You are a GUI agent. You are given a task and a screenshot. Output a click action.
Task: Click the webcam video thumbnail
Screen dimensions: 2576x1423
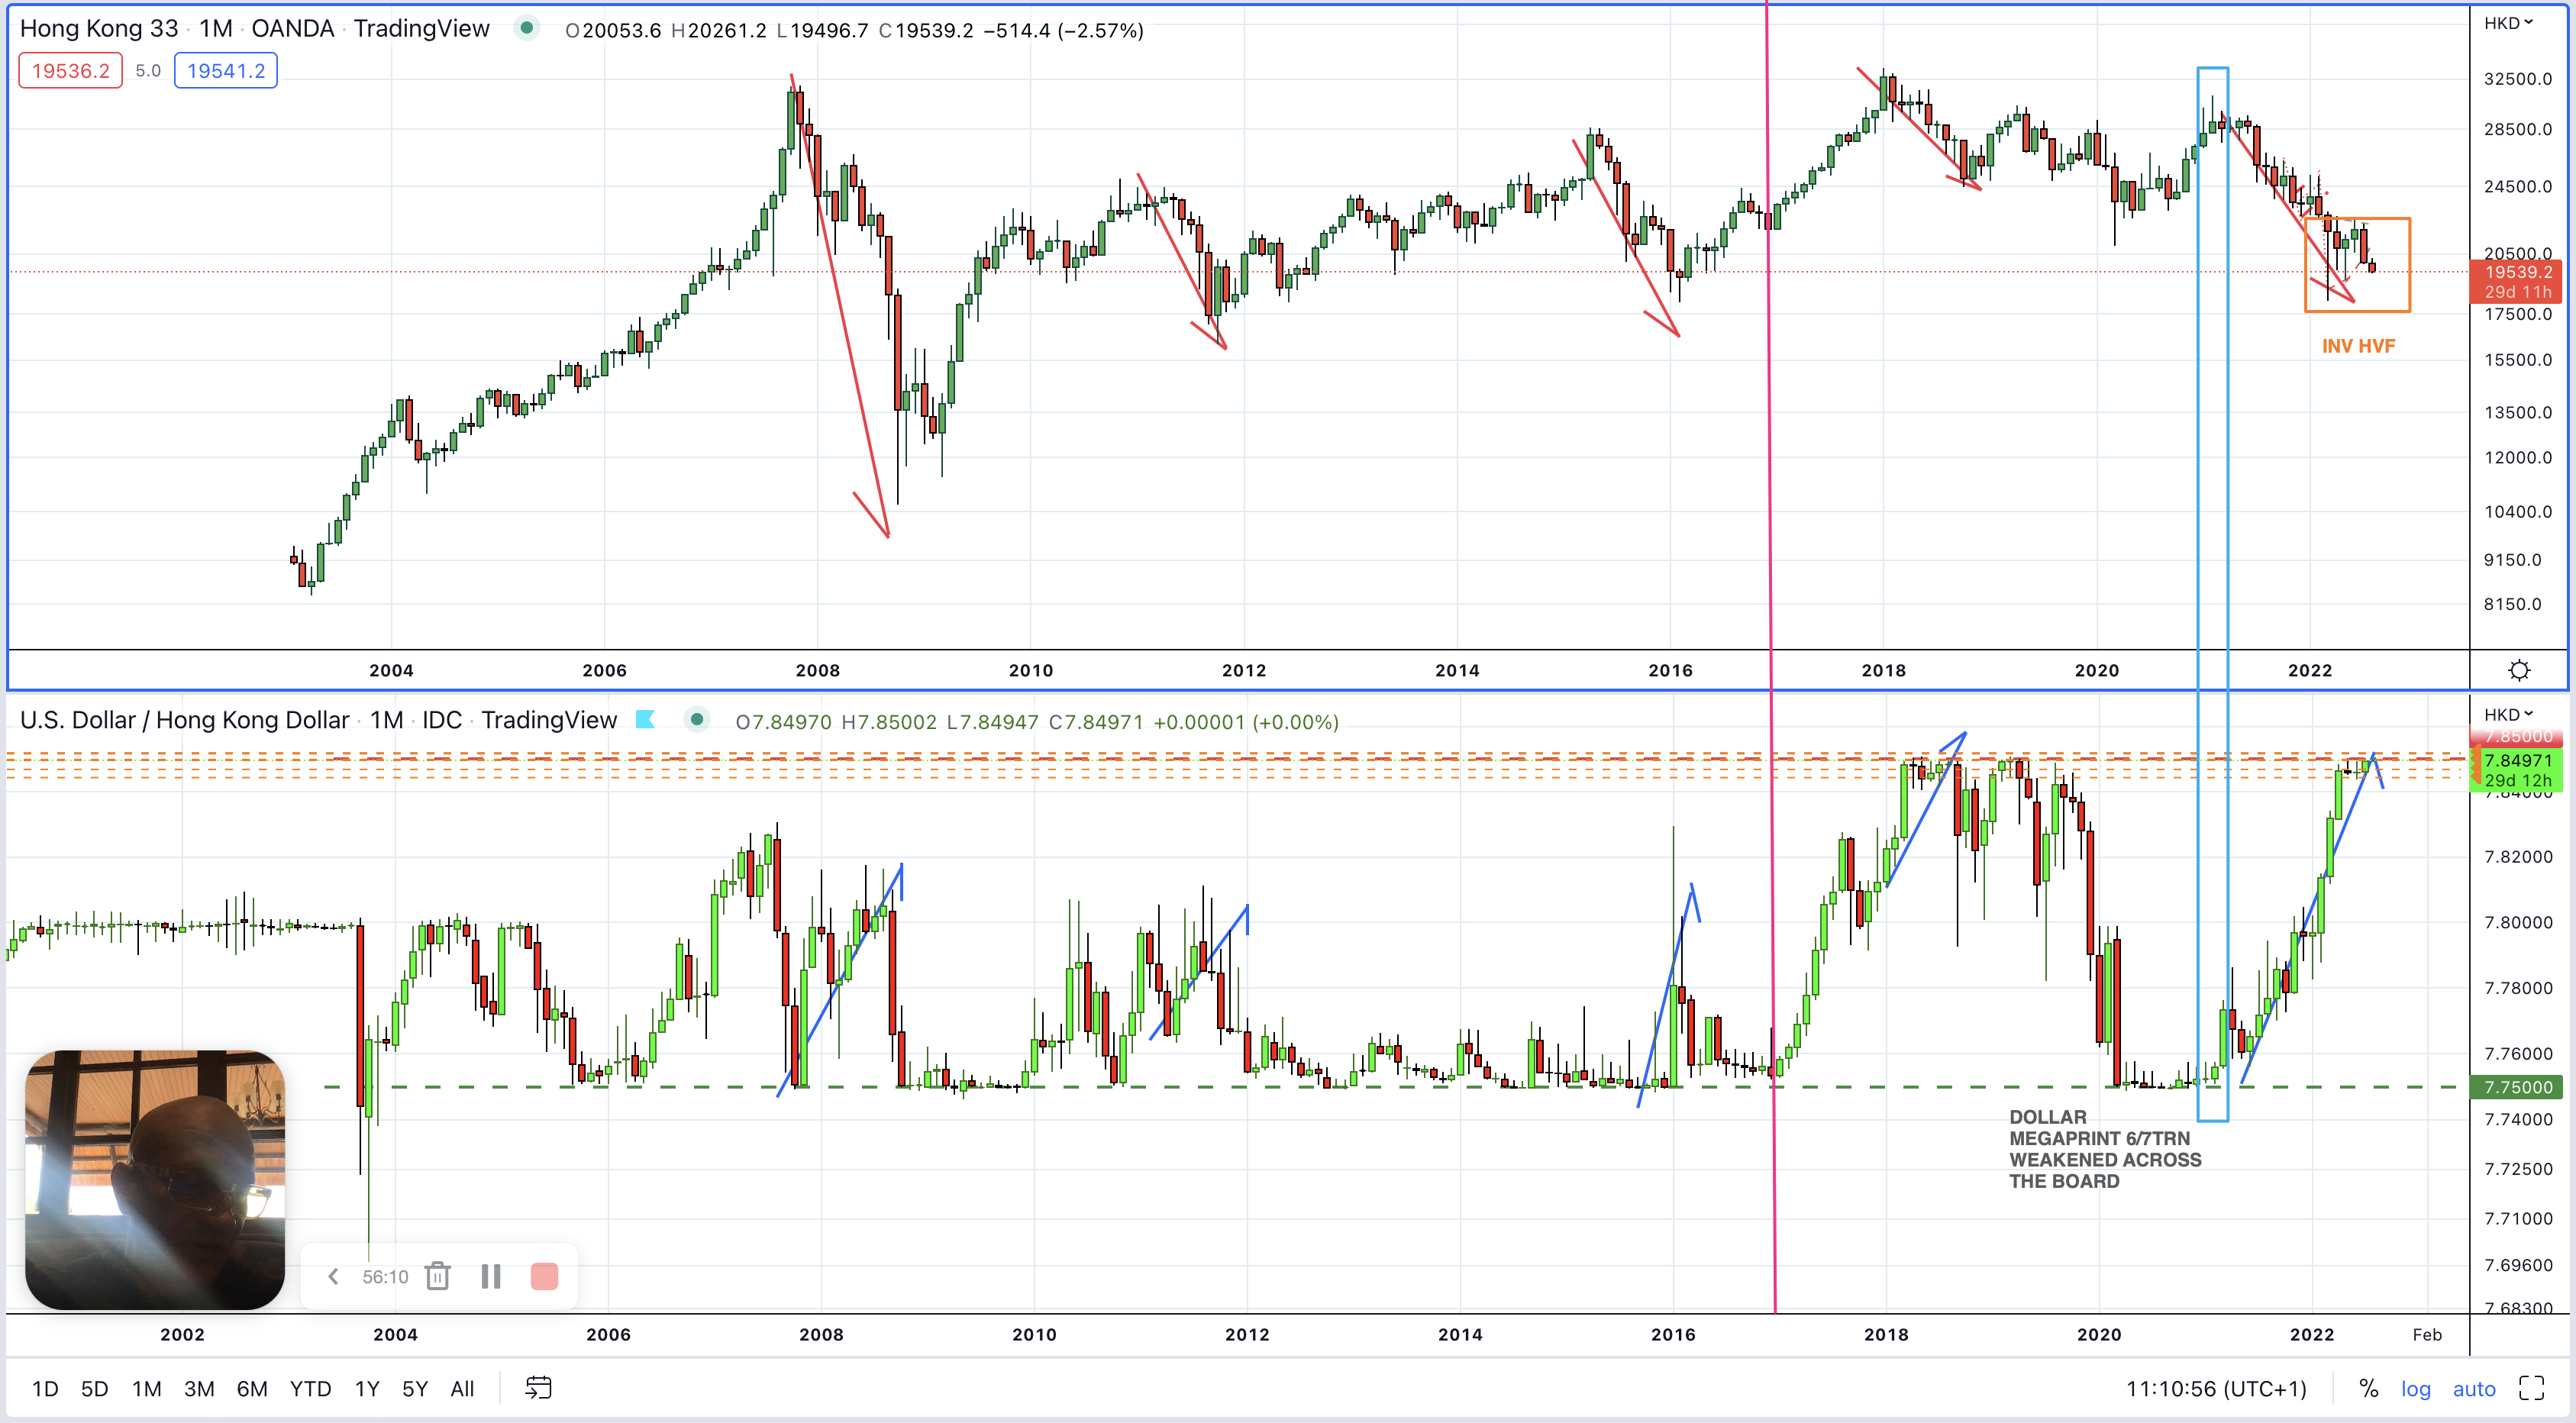point(155,1180)
